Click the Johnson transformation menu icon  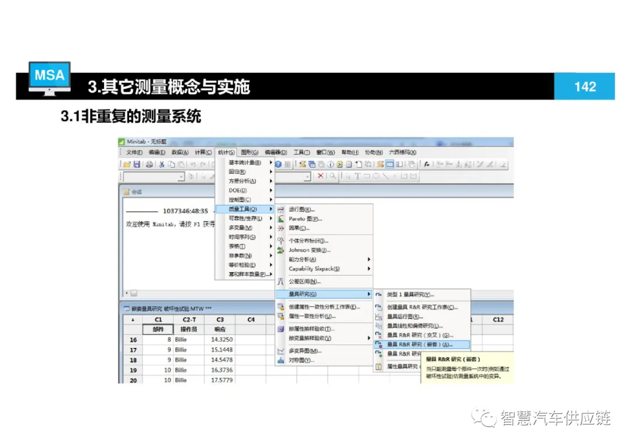280,250
